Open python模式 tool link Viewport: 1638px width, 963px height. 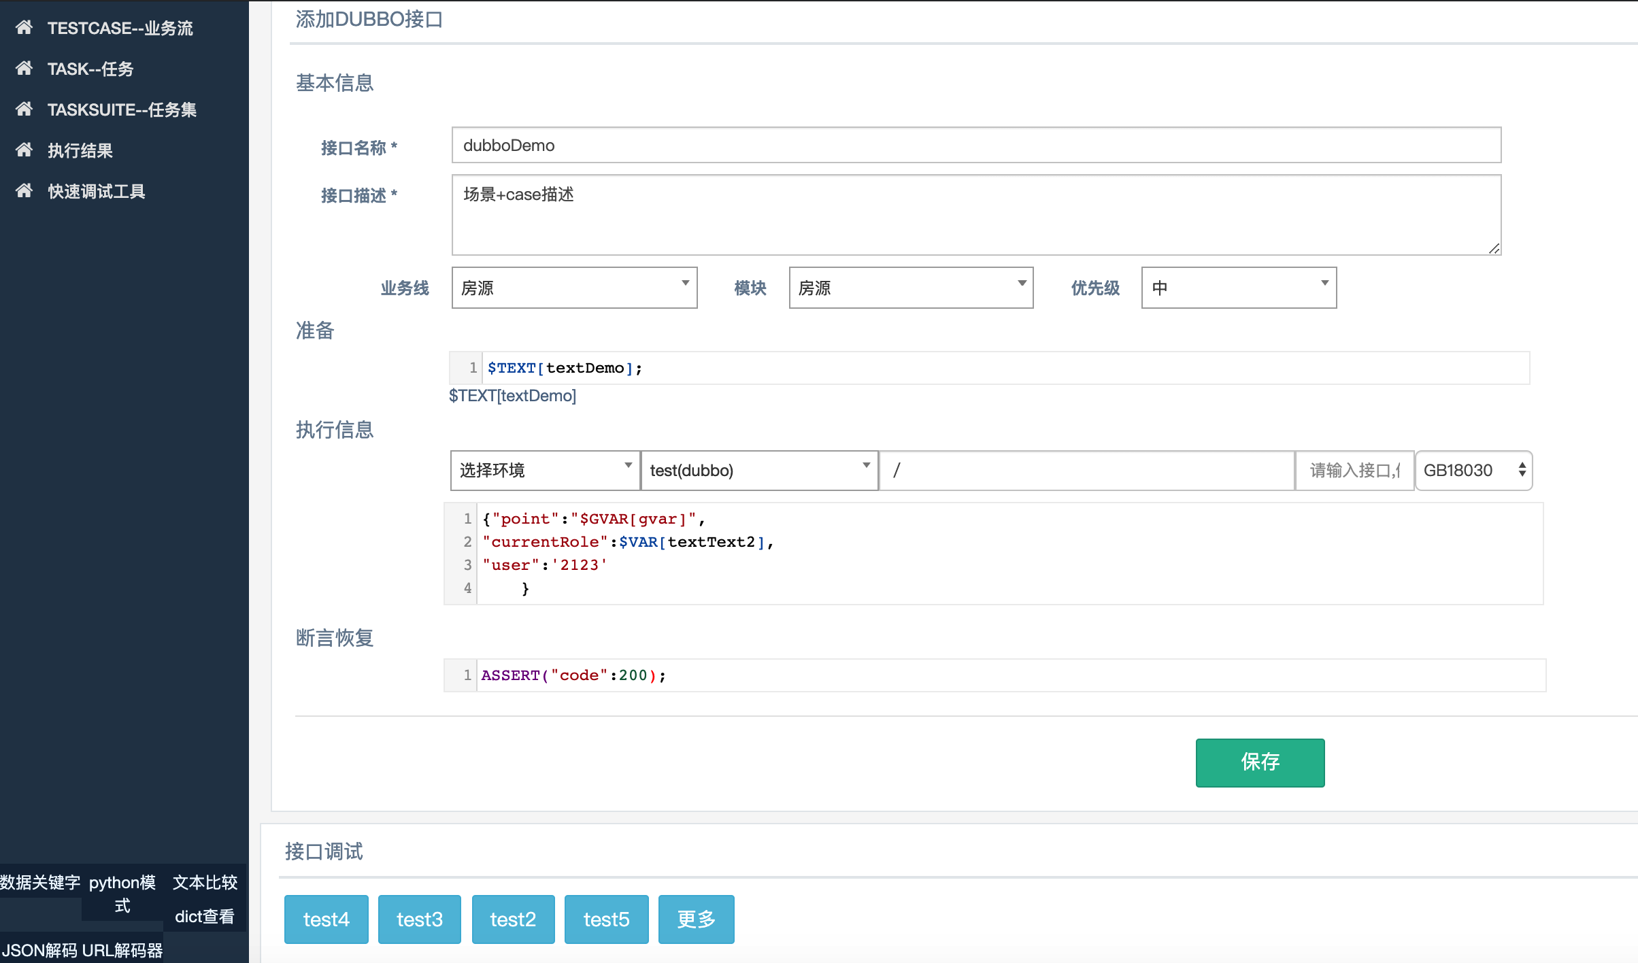[x=122, y=894]
